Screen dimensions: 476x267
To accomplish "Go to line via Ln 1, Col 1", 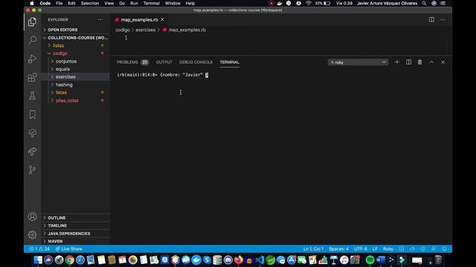I will tap(313, 249).
